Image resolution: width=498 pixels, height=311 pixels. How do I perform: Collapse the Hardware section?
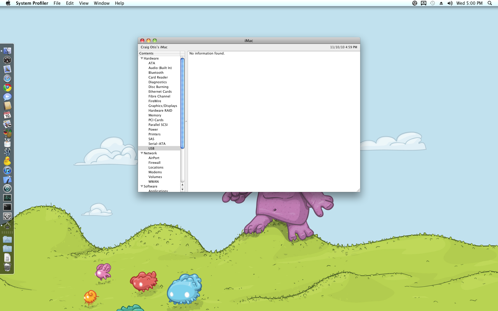point(142,58)
